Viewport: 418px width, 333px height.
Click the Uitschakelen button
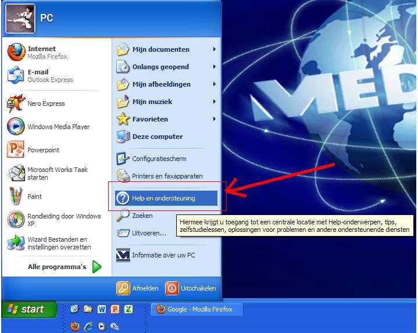tap(191, 288)
